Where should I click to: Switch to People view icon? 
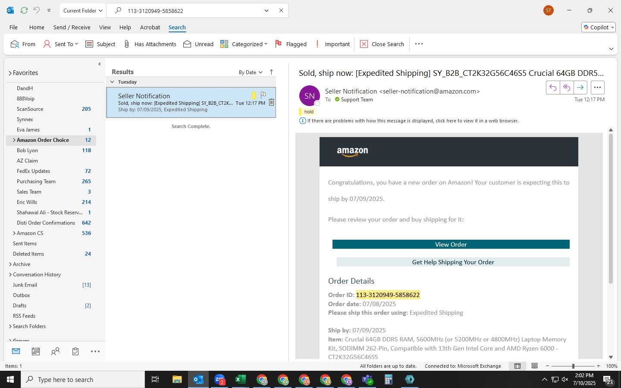pyautogui.click(x=55, y=351)
